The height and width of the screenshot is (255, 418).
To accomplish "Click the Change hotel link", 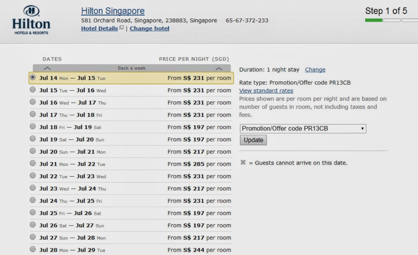I will pyautogui.click(x=149, y=29).
